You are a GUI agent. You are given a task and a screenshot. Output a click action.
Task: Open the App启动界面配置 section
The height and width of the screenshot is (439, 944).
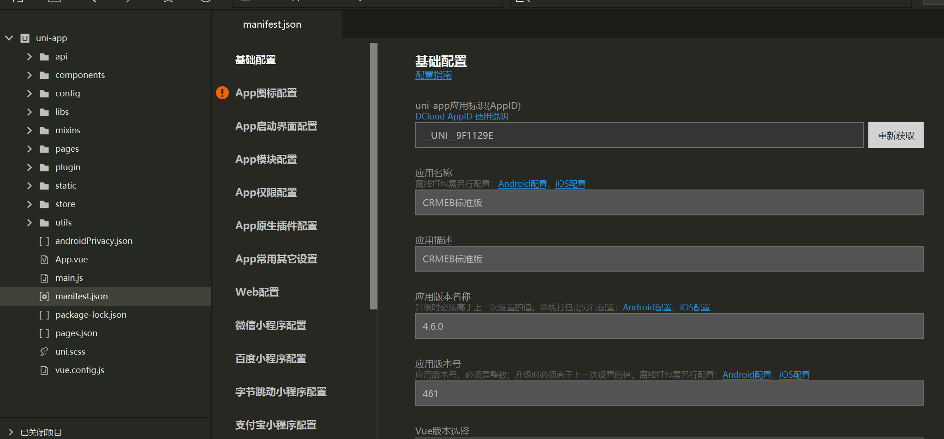click(x=276, y=126)
